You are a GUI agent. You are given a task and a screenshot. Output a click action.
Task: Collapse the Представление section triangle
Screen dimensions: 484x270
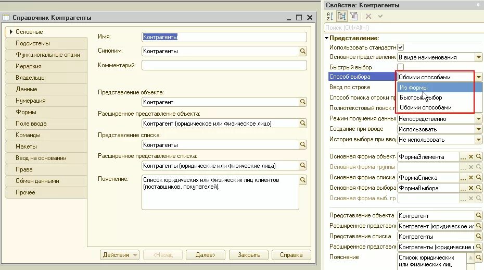[x=327, y=38]
